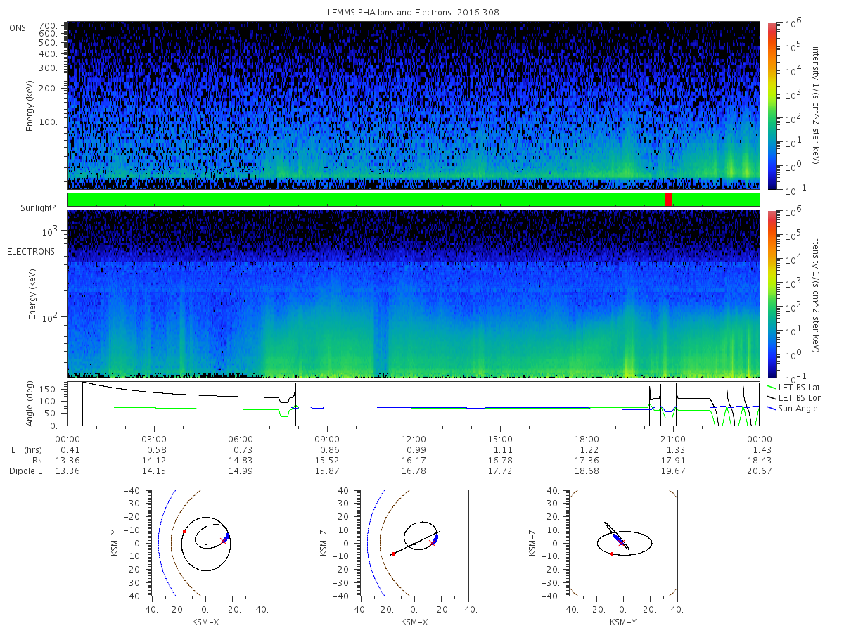This screenshot has height=633, width=844.
Task: Click the IONS panel label
Action: point(17,27)
